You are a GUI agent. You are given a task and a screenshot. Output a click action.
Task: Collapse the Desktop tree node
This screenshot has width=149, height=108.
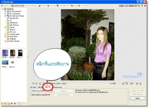pyautogui.click(x=2, y=9)
